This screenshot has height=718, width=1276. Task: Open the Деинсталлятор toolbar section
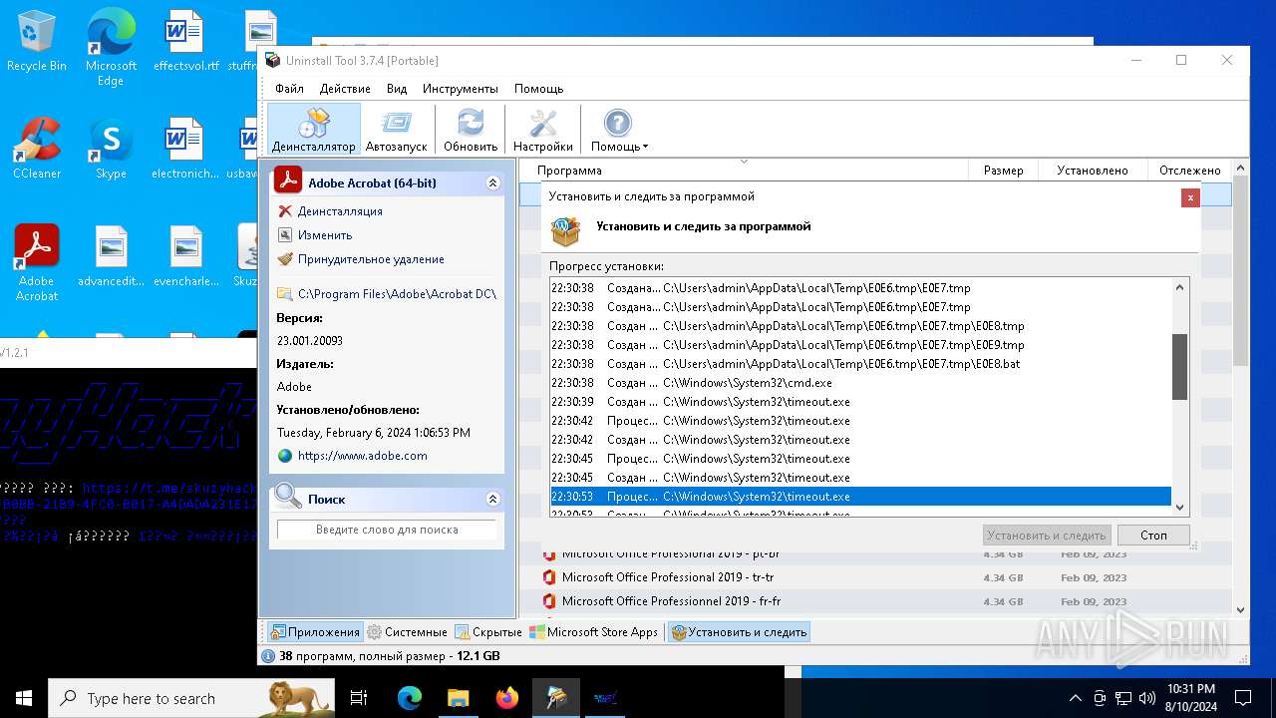point(313,130)
